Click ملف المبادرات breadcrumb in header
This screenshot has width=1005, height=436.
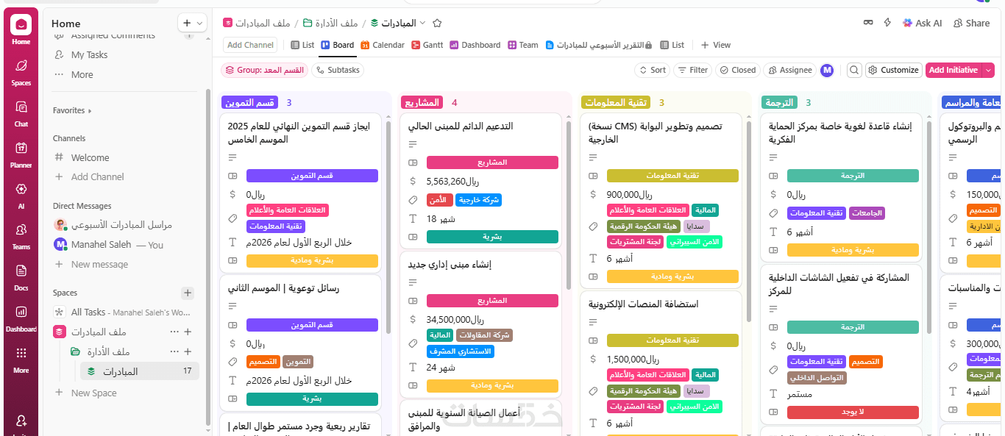tap(257, 24)
